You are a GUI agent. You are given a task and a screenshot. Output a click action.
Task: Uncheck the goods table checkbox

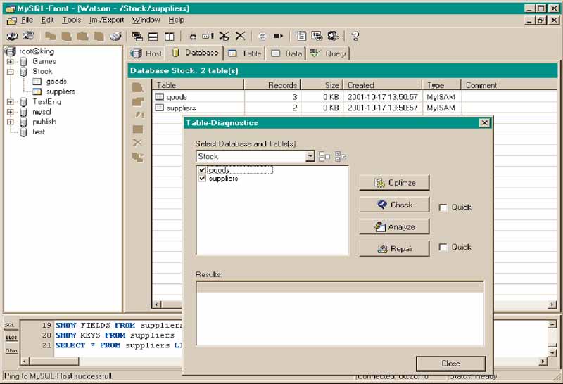[x=202, y=170]
